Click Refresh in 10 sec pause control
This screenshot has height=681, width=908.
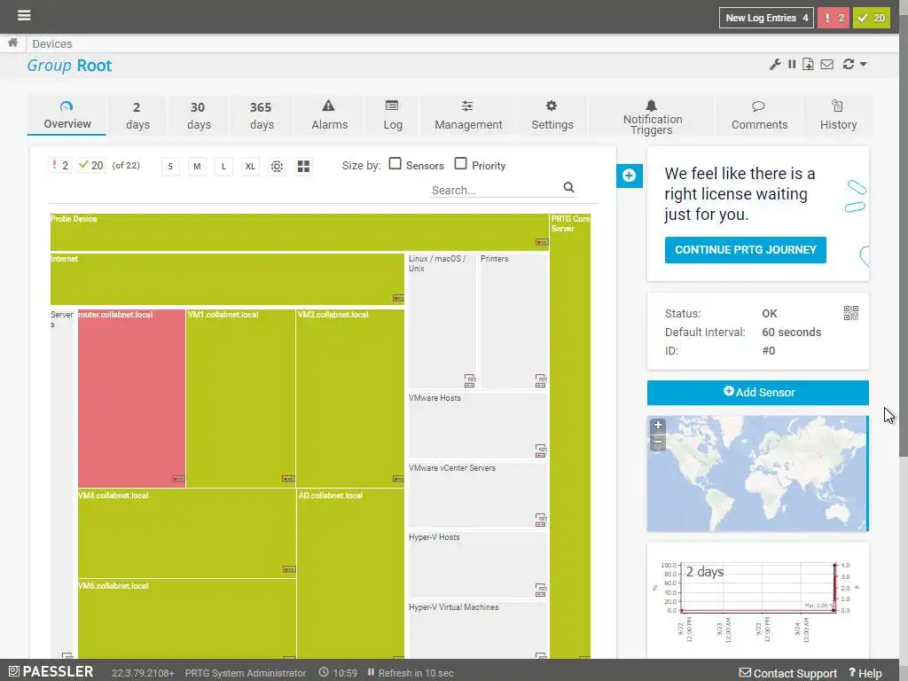point(410,673)
